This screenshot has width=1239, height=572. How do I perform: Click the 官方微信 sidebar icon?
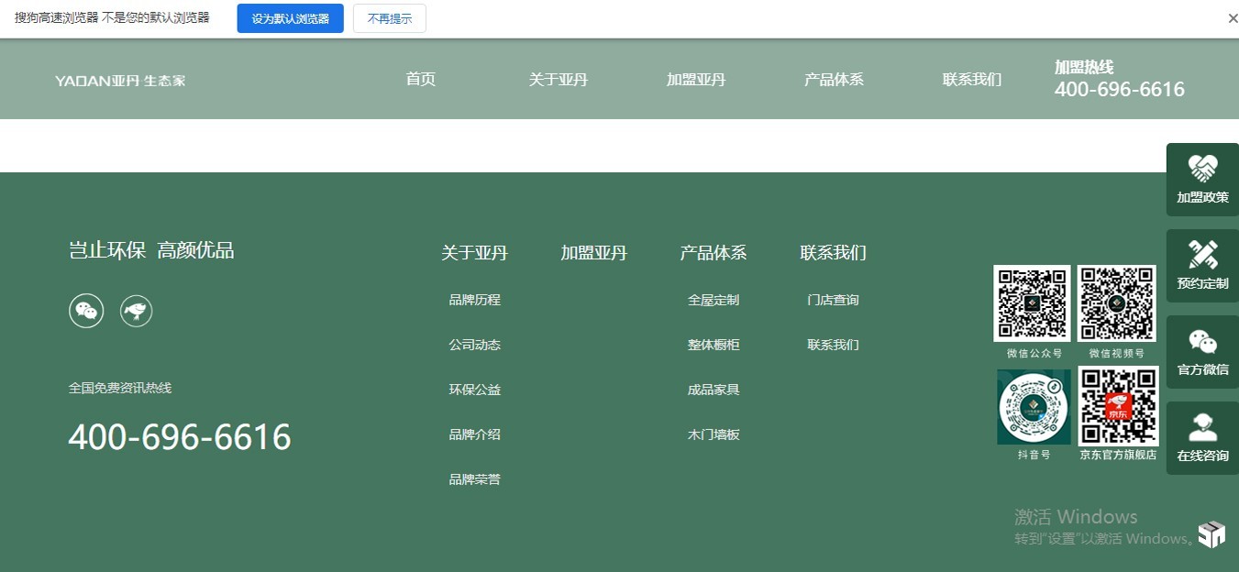[1202, 343]
